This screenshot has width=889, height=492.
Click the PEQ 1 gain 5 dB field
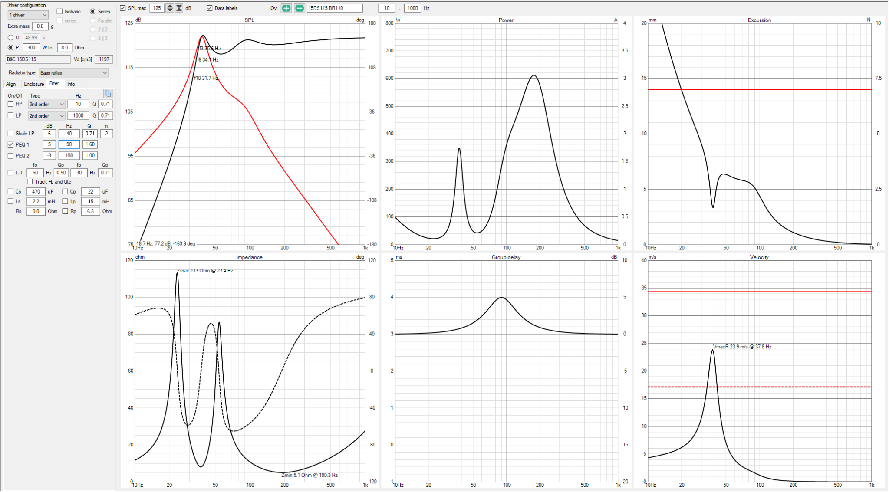49,144
